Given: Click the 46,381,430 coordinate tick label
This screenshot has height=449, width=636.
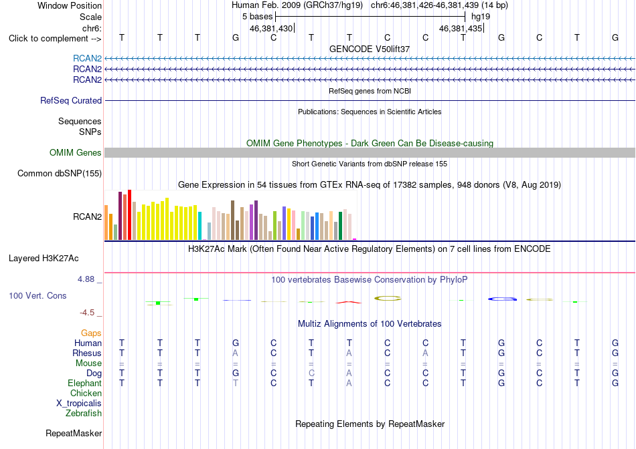Looking at the screenshot, I should click(x=271, y=28).
